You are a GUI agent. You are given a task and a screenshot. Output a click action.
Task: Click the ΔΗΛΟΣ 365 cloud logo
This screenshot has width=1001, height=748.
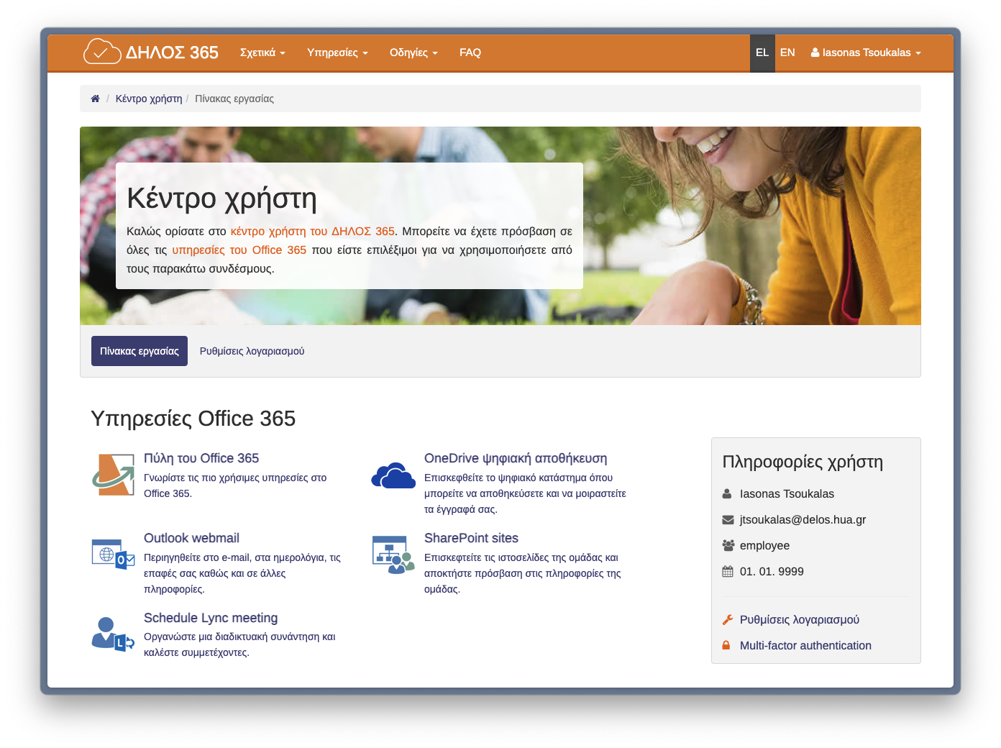click(x=102, y=52)
